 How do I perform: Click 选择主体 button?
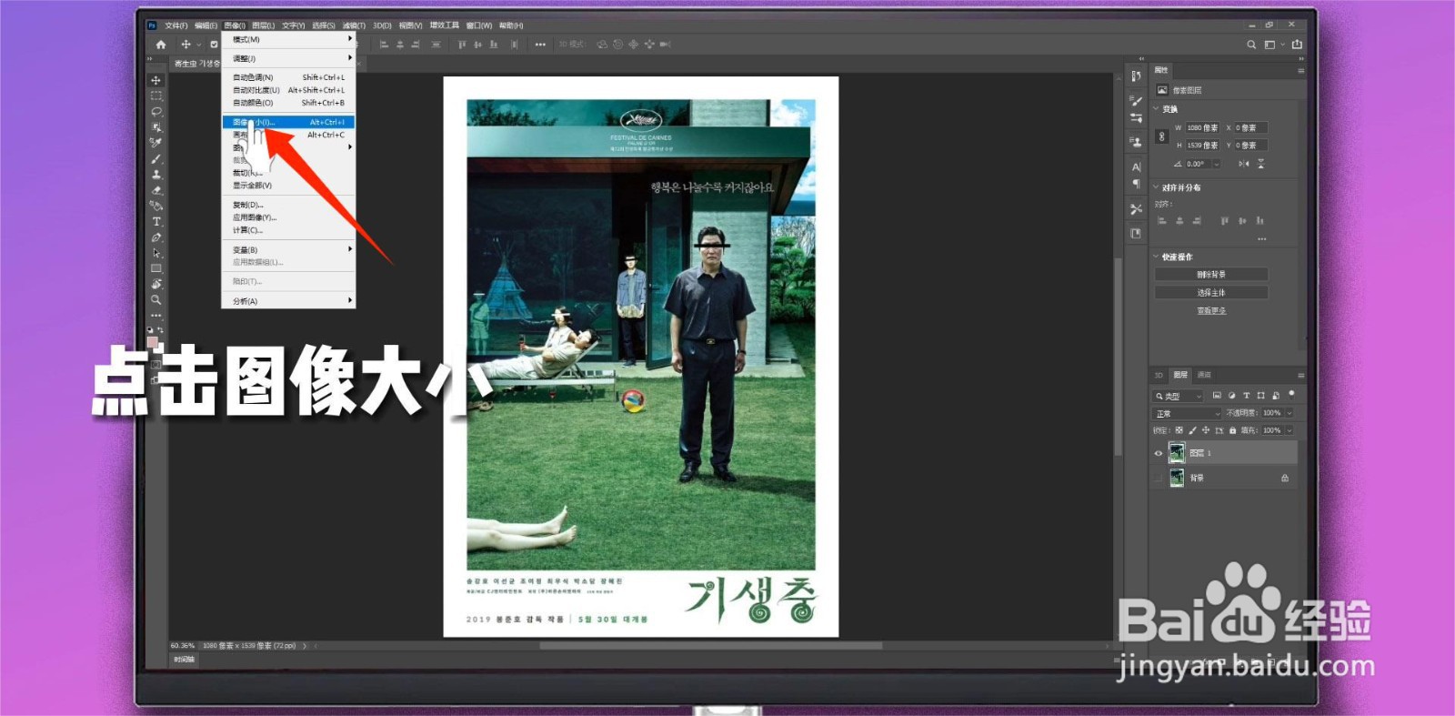click(1211, 293)
